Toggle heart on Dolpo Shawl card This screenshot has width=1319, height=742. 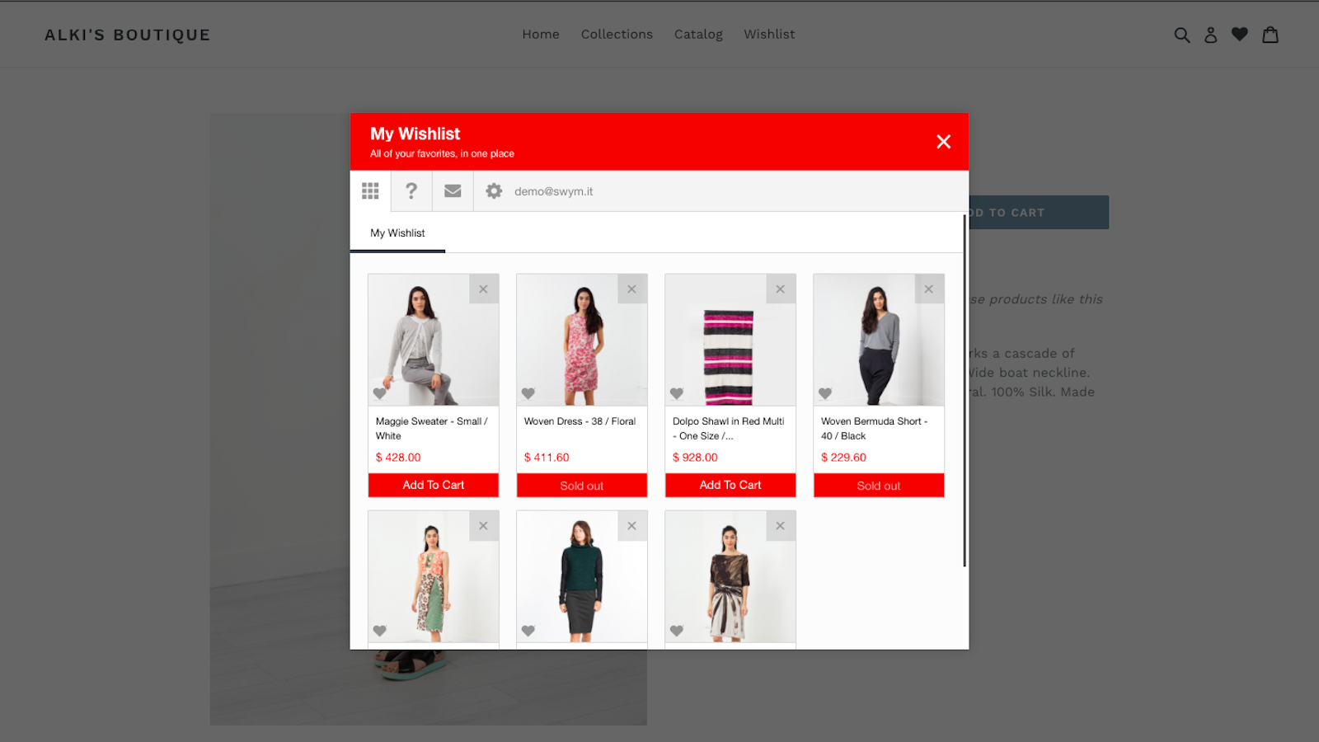(x=677, y=393)
